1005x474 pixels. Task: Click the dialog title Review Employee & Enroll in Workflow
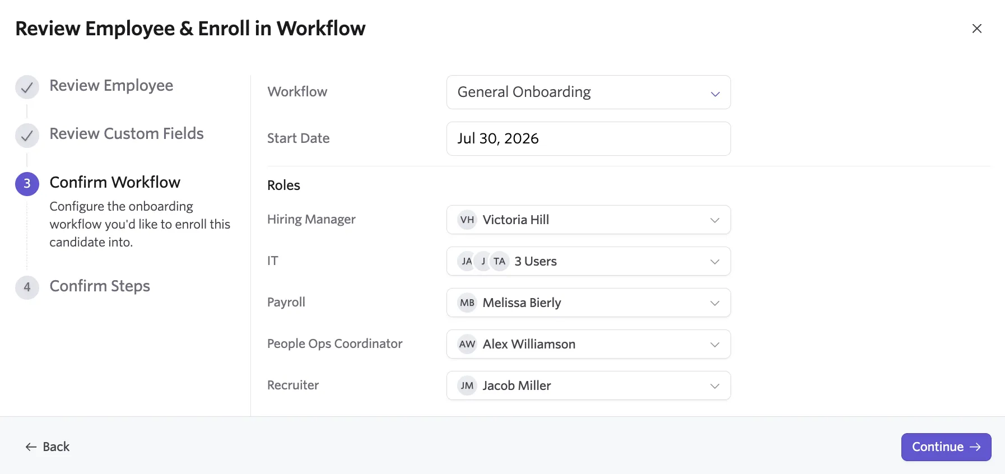190,29
